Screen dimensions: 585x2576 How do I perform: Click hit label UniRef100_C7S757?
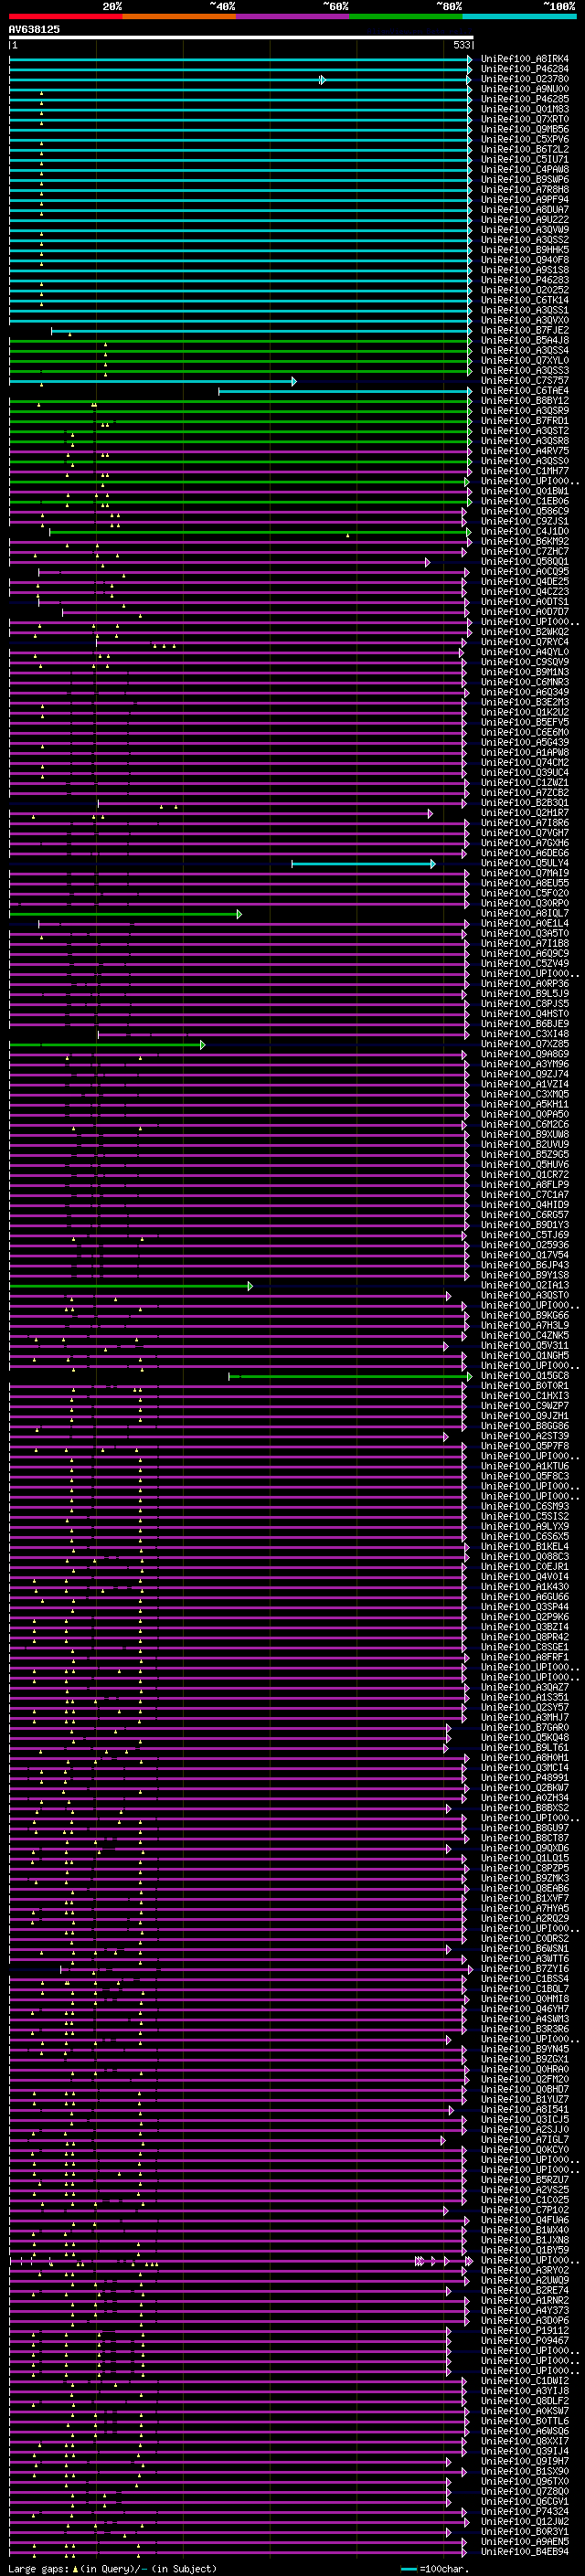[524, 381]
